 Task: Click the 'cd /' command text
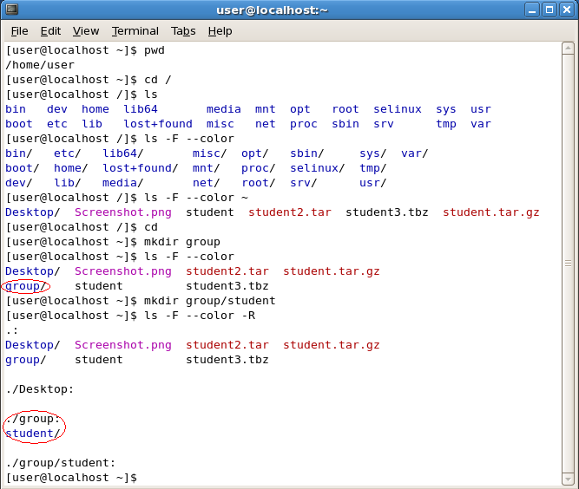158,80
